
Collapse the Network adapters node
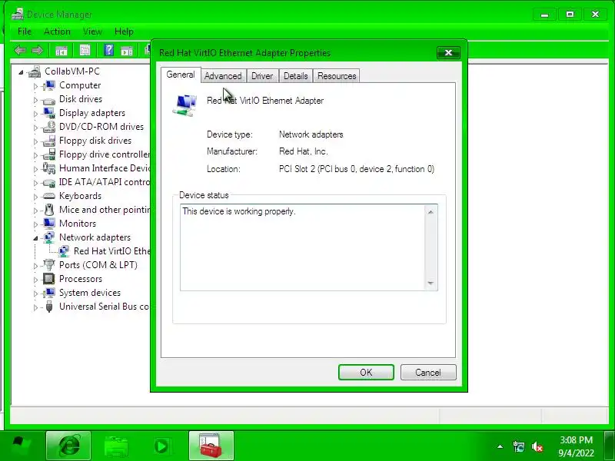coord(35,238)
